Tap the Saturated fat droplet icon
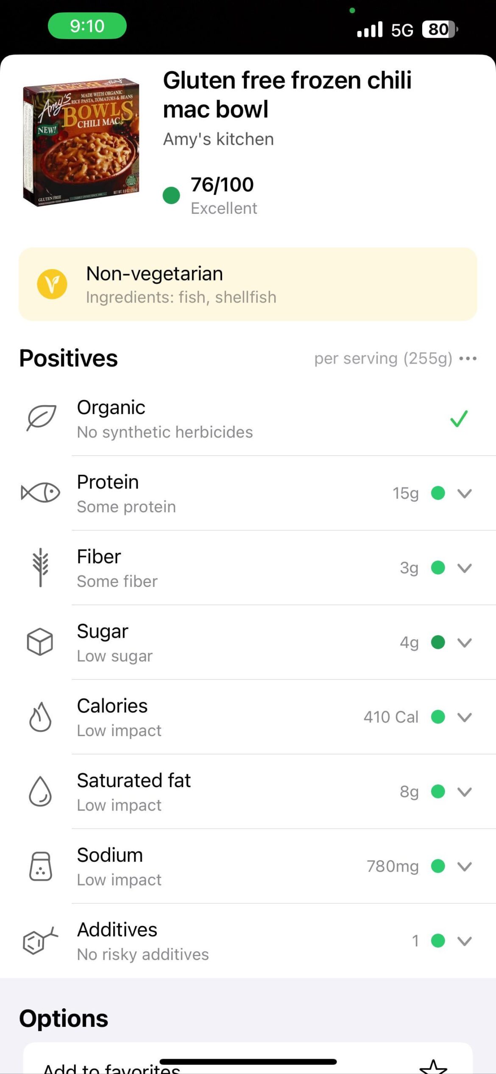Viewport: 496px width, 1074px height. pyautogui.click(x=40, y=791)
